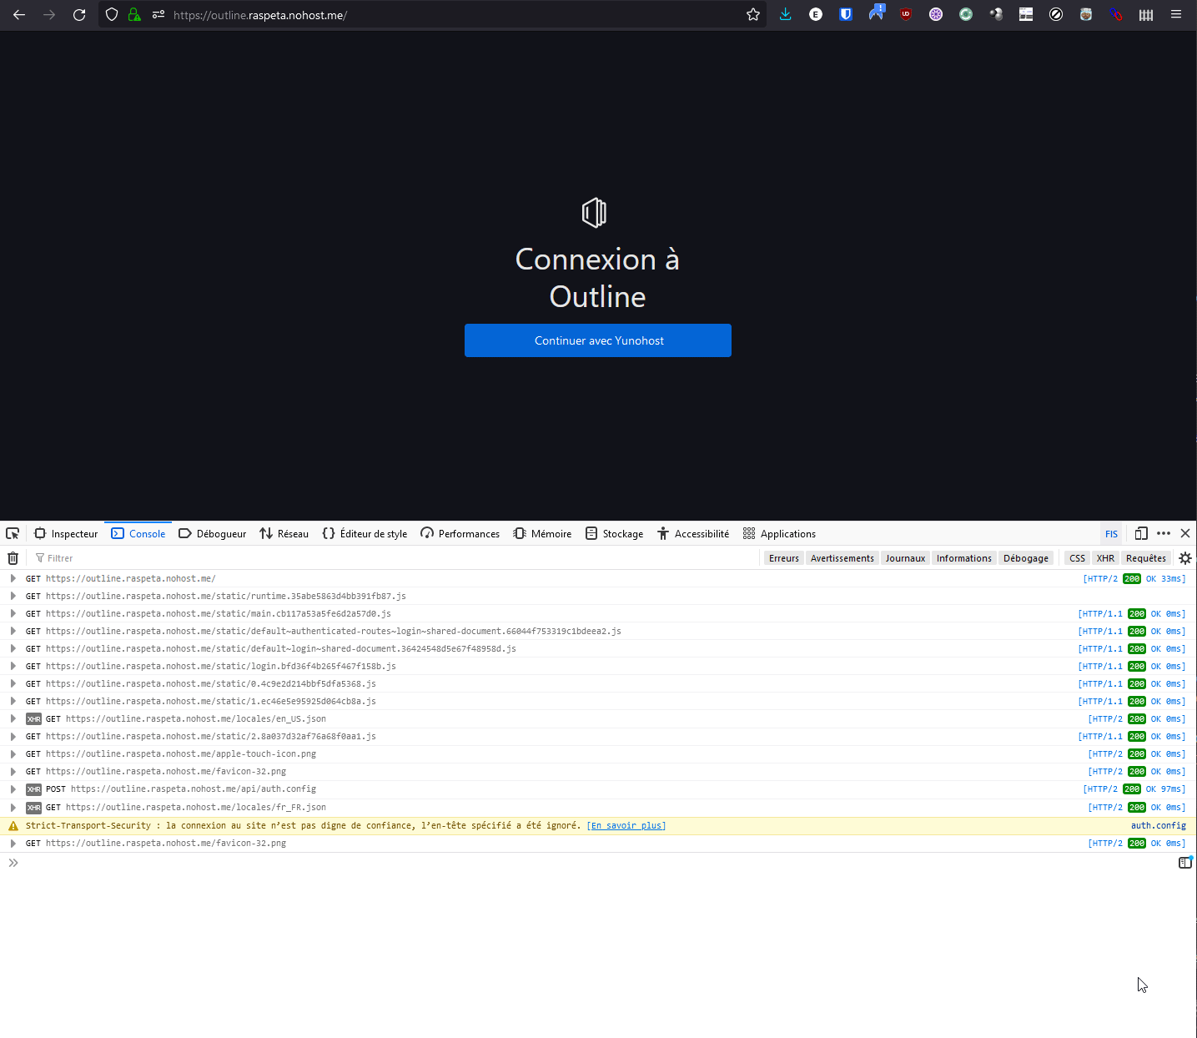Click the purple wheel extension icon
The width and height of the screenshot is (1197, 1038).
[x=936, y=14]
